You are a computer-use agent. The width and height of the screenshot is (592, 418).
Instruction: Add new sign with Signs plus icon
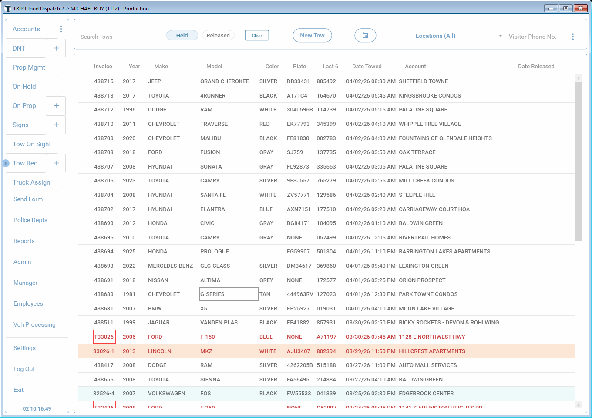coord(56,125)
